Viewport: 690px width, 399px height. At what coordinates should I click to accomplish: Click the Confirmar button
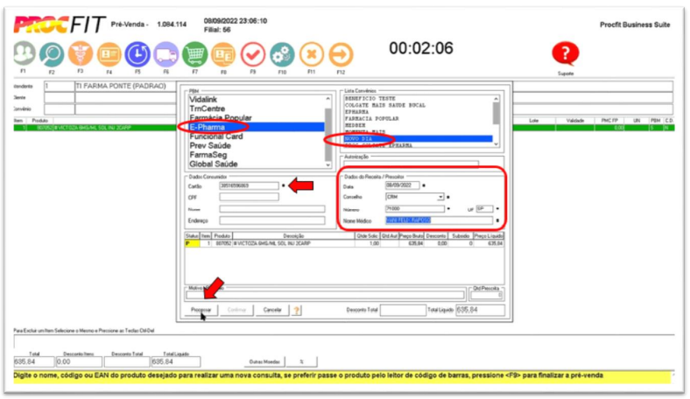236,310
